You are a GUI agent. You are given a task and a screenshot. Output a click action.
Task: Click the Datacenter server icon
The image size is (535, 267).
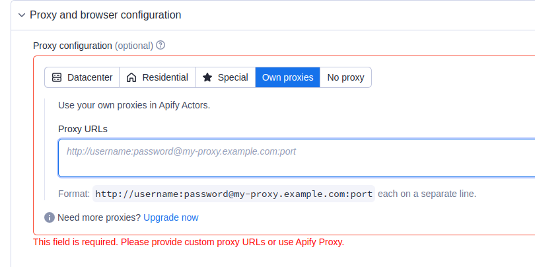[x=57, y=77]
